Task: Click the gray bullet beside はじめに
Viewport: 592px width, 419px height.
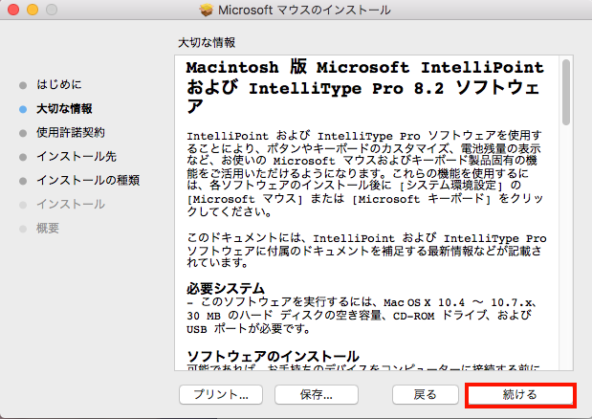Action: coord(23,85)
